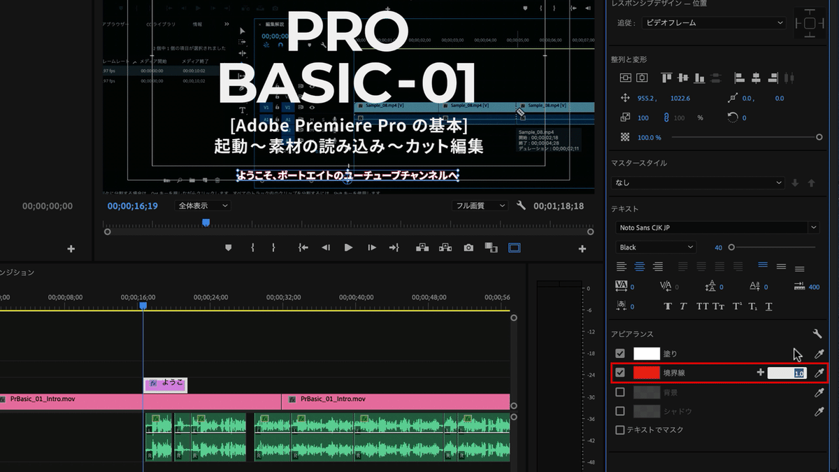
Task: Align text to top vertically
Action: [x=763, y=266]
